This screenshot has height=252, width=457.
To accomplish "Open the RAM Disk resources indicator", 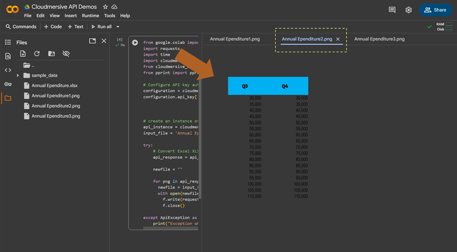I will [x=444, y=27].
